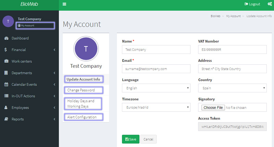
Task: Click the Calendar Events calendar icon
Action: tap(6, 84)
